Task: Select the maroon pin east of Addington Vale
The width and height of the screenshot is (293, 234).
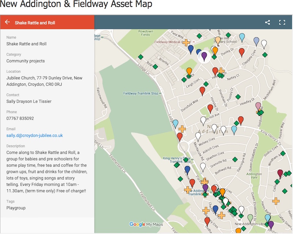Action: tap(280, 173)
